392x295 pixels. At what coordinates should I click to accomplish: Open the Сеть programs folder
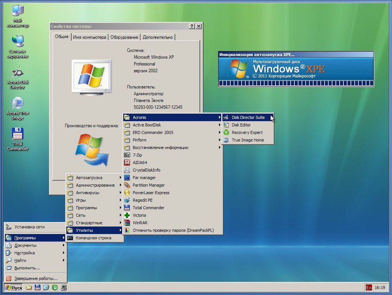[x=95, y=215]
